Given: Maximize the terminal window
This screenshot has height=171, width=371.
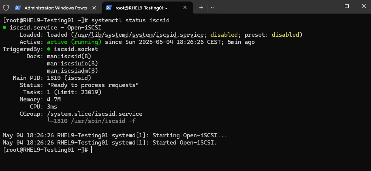Looking at the screenshot, I should (x=347, y=6).
